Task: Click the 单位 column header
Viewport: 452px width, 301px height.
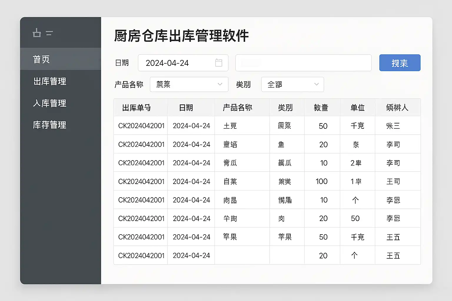Action: tap(357, 108)
